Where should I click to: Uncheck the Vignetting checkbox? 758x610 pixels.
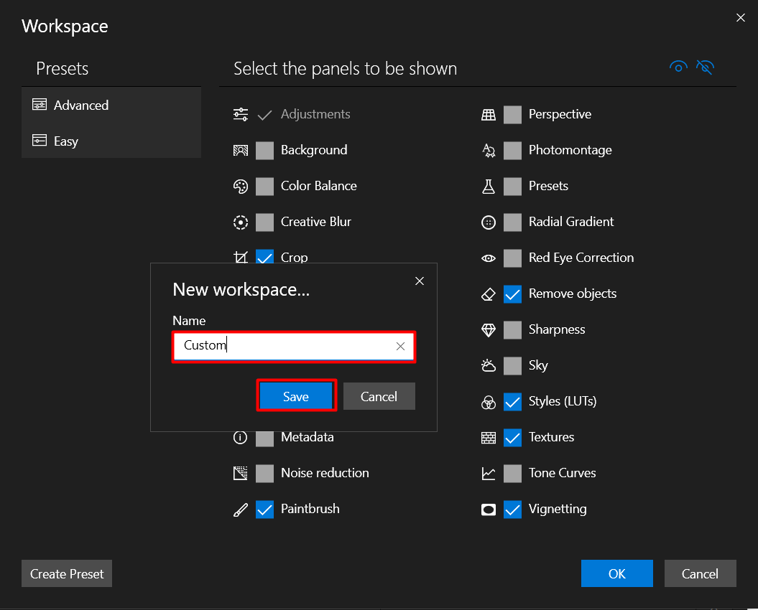coord(512,510)
